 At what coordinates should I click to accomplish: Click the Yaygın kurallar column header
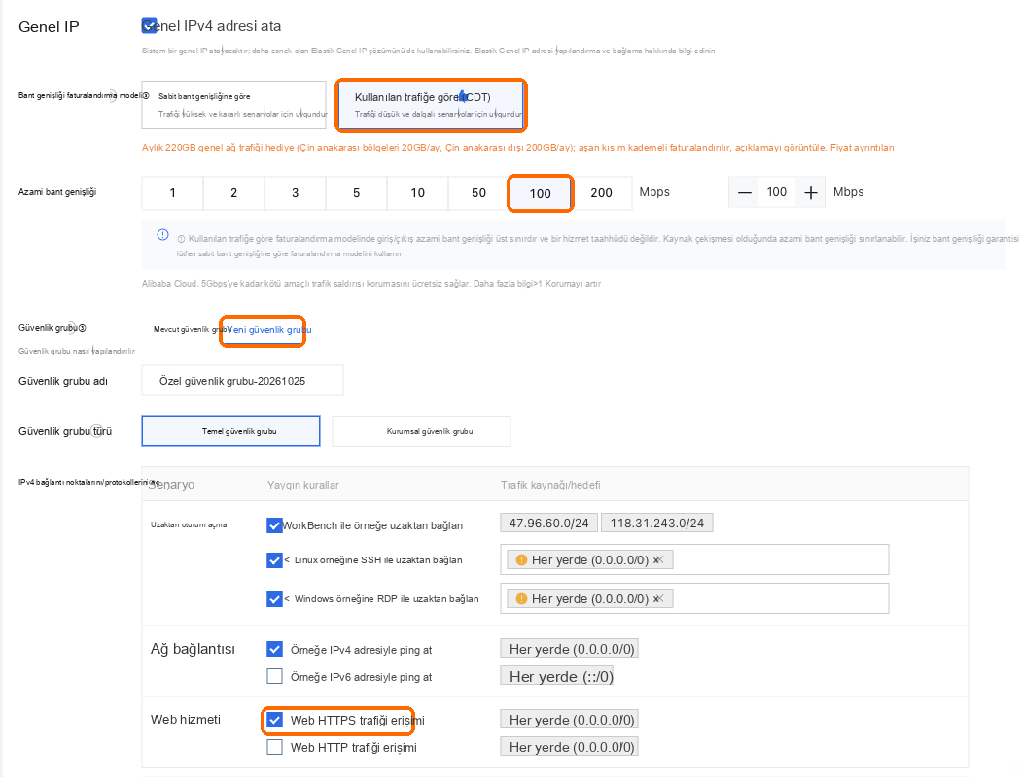(x=302, y=485)
